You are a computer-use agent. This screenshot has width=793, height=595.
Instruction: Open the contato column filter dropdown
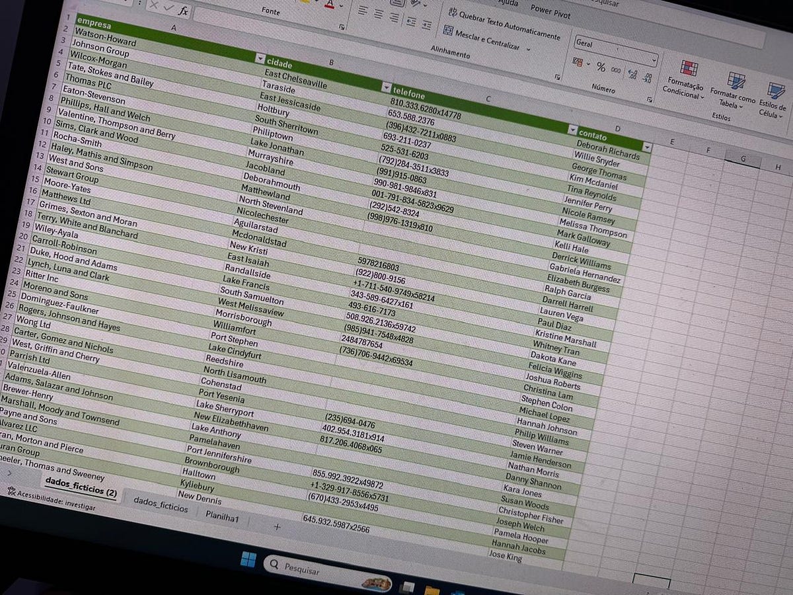click(x=648, y=147)
